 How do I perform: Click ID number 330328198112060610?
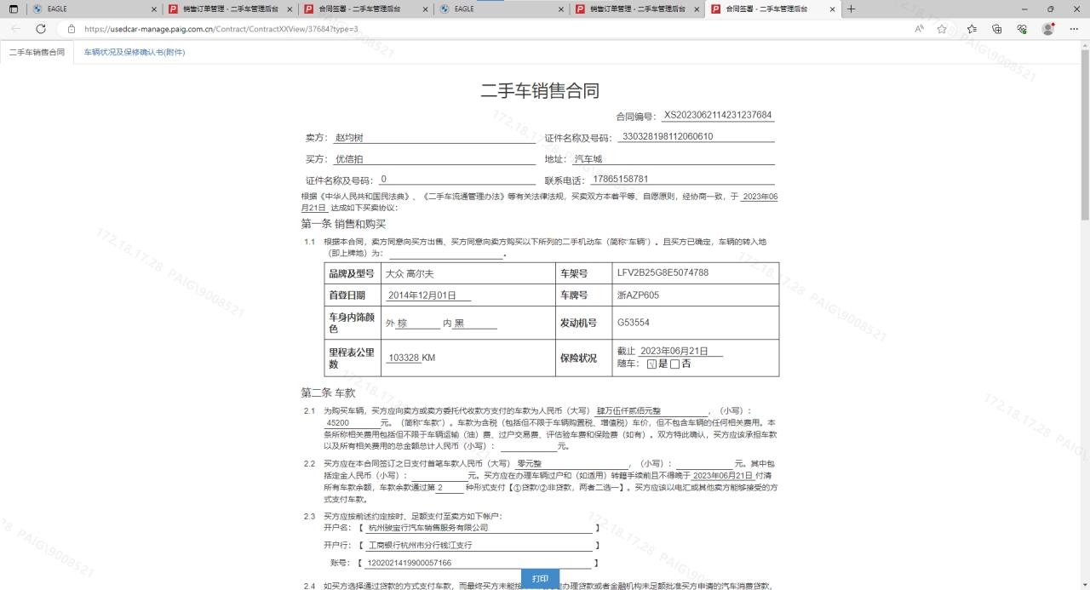click(668, 136)
